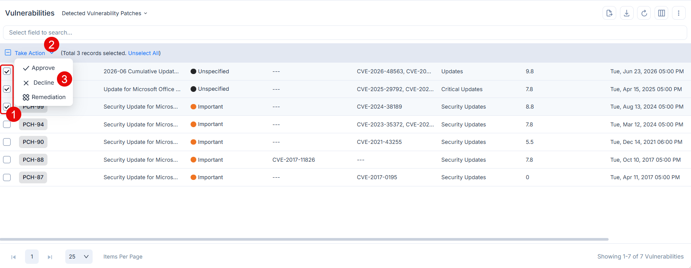Viewport: 691px width, 268px height.
Task: Open patch PCH-87
Action: [33, 177]
